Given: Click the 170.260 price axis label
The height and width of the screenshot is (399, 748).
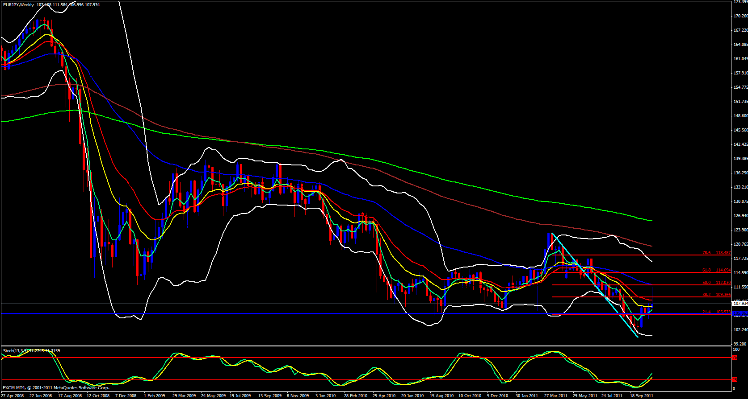Looking at the screenshot, I should pos(740,16).
